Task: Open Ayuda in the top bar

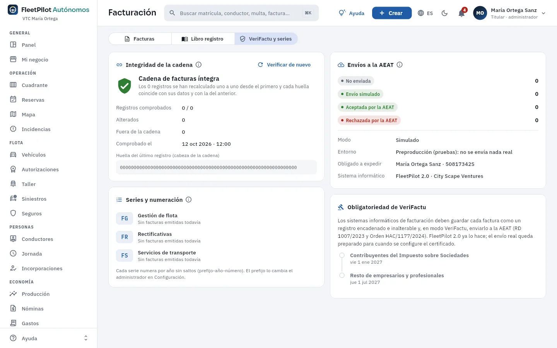Action: (352, 13)
